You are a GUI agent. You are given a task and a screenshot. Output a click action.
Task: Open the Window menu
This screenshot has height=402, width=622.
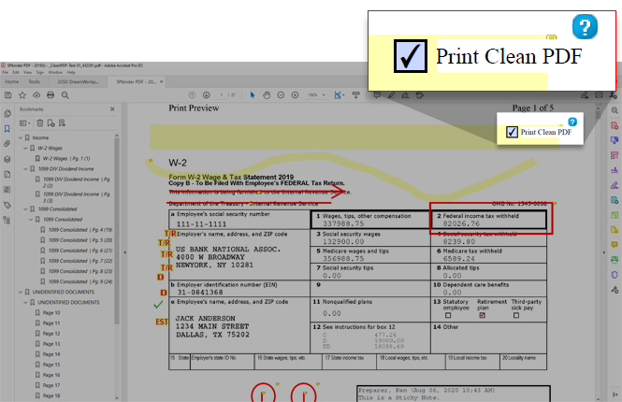coord(55,73)
